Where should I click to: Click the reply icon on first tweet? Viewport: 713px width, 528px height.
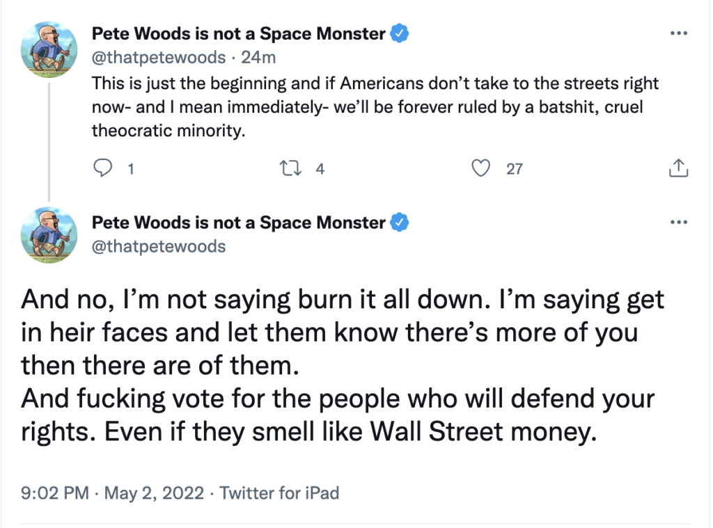tap(102, 168)
